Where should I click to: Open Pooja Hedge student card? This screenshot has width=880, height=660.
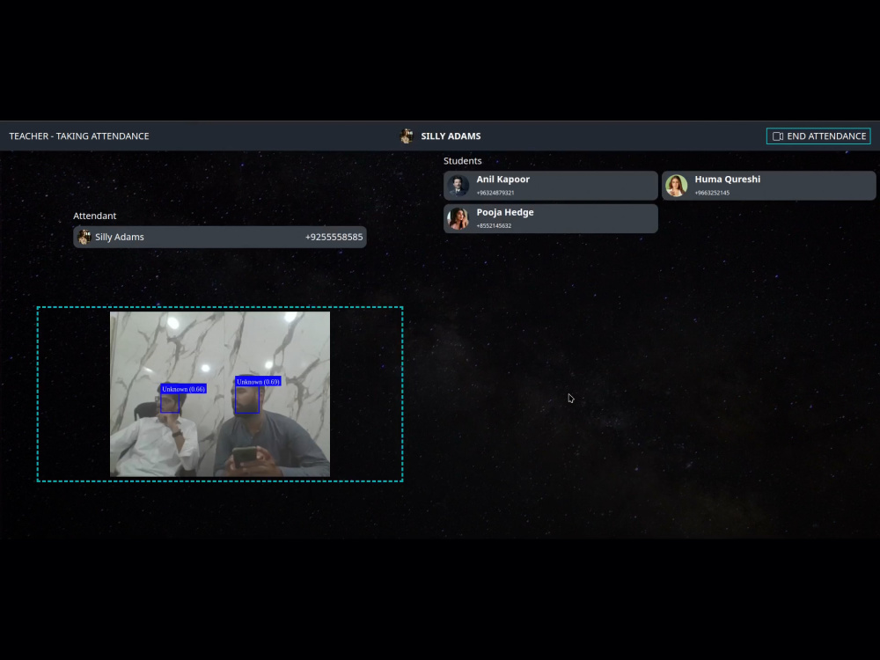click(551, 219)
